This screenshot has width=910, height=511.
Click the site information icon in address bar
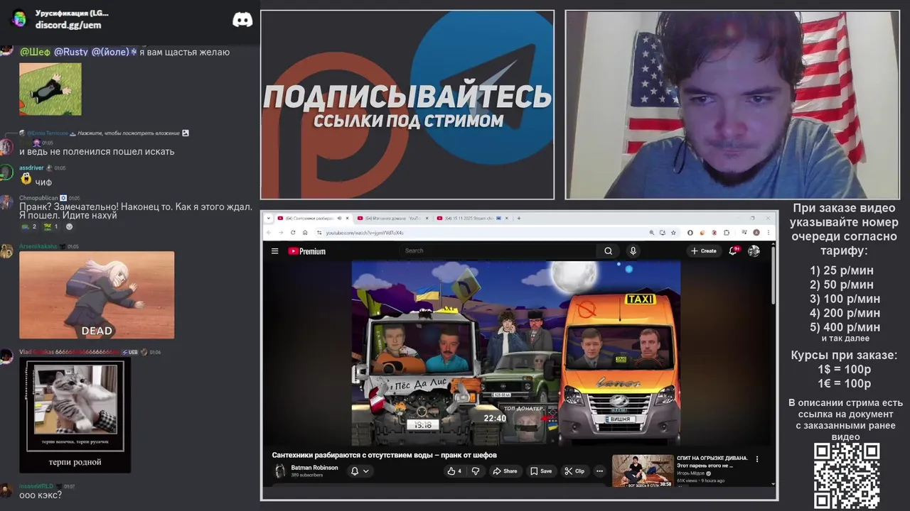click(x=319, y=232)
